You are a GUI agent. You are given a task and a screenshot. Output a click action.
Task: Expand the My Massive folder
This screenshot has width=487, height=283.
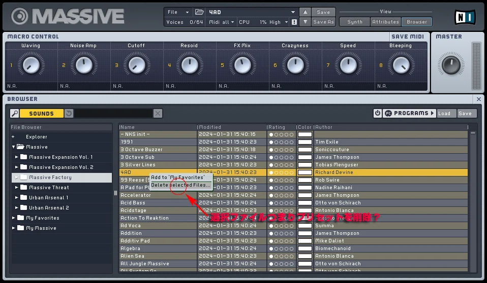[x=13, y=228]
